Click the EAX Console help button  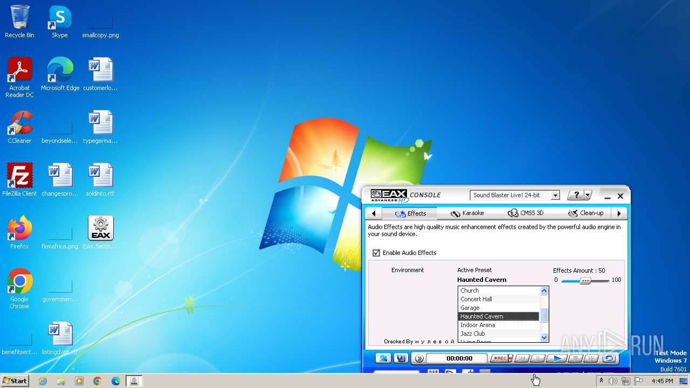(576, 195)
